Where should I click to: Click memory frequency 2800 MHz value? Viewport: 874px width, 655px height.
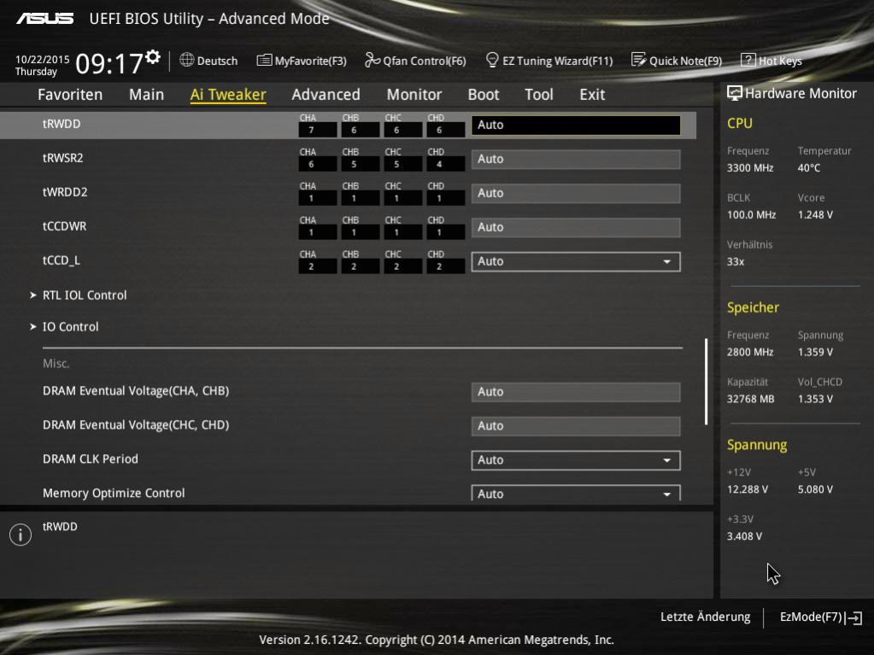click(750, 352)
